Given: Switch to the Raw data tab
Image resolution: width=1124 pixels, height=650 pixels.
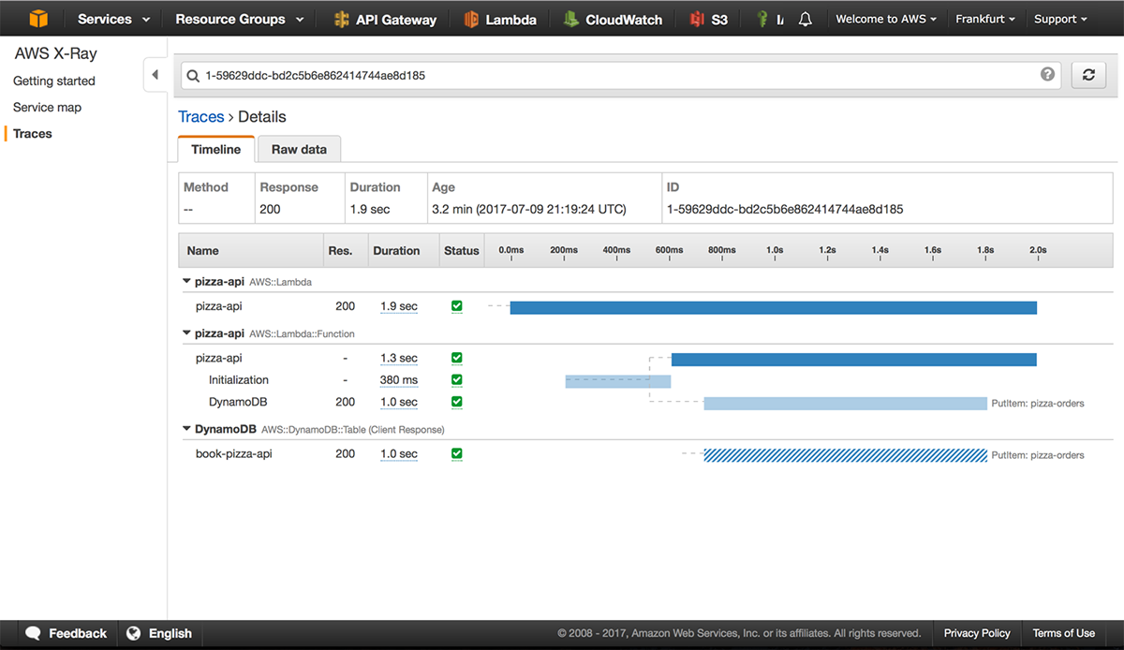Looking at the screenshot, I should click(299, 149).
